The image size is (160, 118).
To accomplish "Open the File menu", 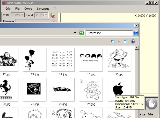I will (x=17, y=9).
